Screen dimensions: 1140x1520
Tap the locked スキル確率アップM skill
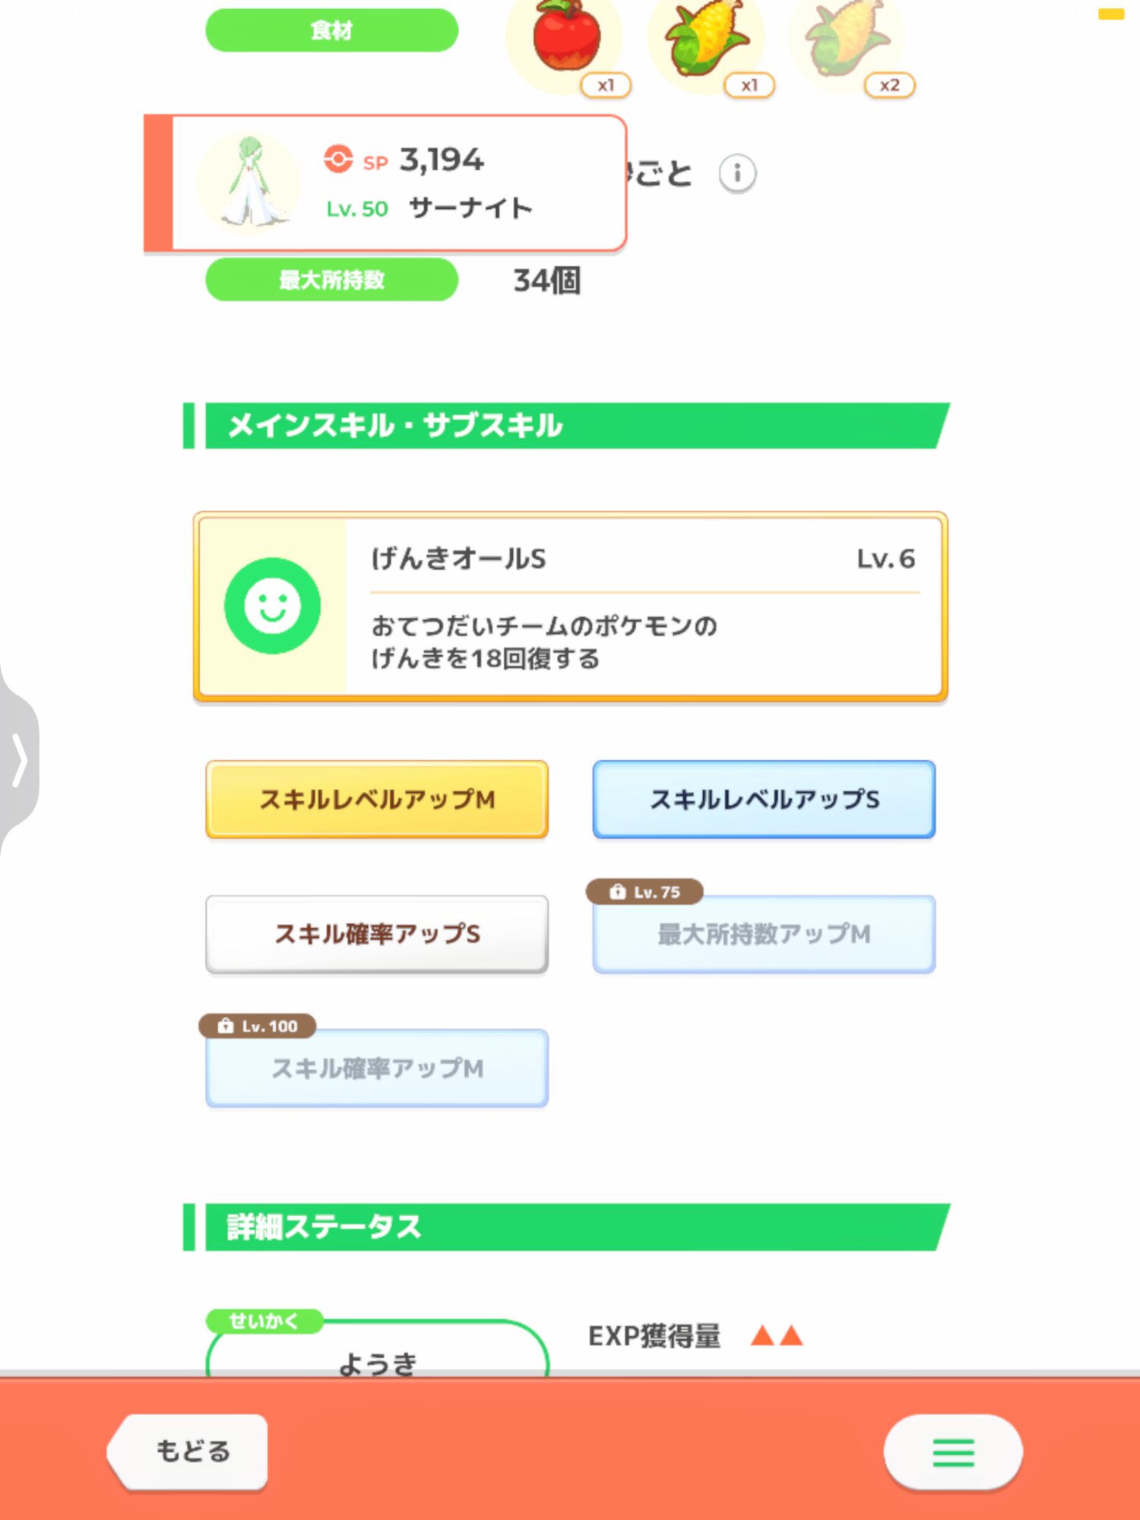(377, 1069)
